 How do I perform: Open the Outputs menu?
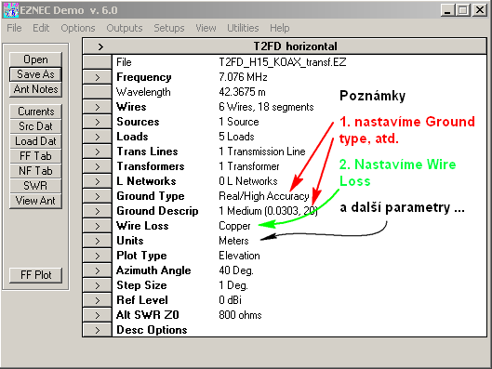pyautogui.click(x=125, y=28)
